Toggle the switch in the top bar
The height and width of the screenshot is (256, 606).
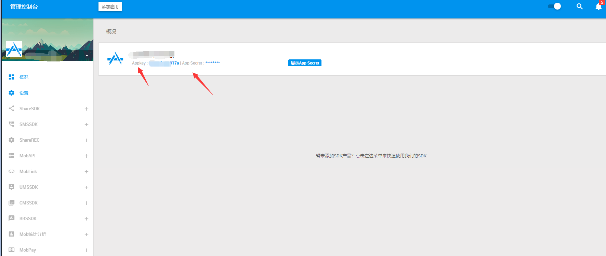point(554,6)
